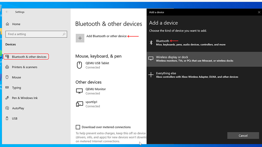Screen dimensions: 262x147
Task: Click the Printers & scanners icon
Action: tap(7, 67)
